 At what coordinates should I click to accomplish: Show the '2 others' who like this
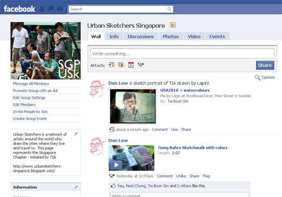[184, 186]
